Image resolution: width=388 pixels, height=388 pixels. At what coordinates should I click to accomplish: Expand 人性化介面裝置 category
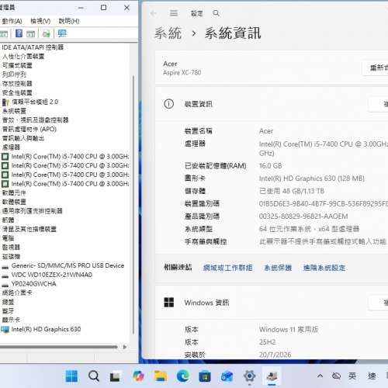coord(23,57)
